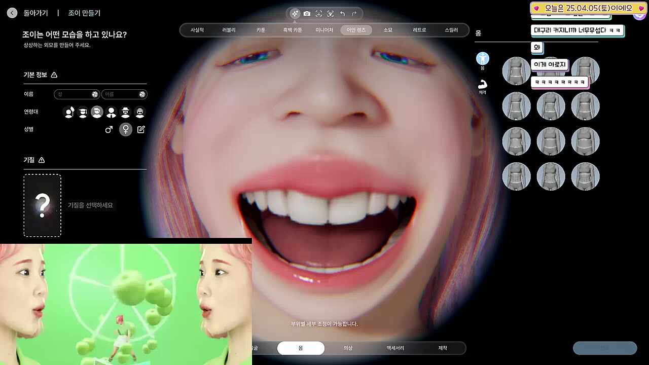Choose the male gender symbol

(109, 130)
